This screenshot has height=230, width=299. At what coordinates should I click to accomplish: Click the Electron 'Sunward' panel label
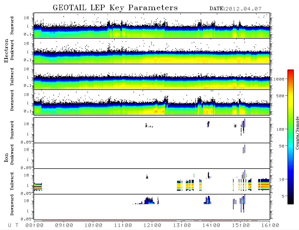coord(12,26)
